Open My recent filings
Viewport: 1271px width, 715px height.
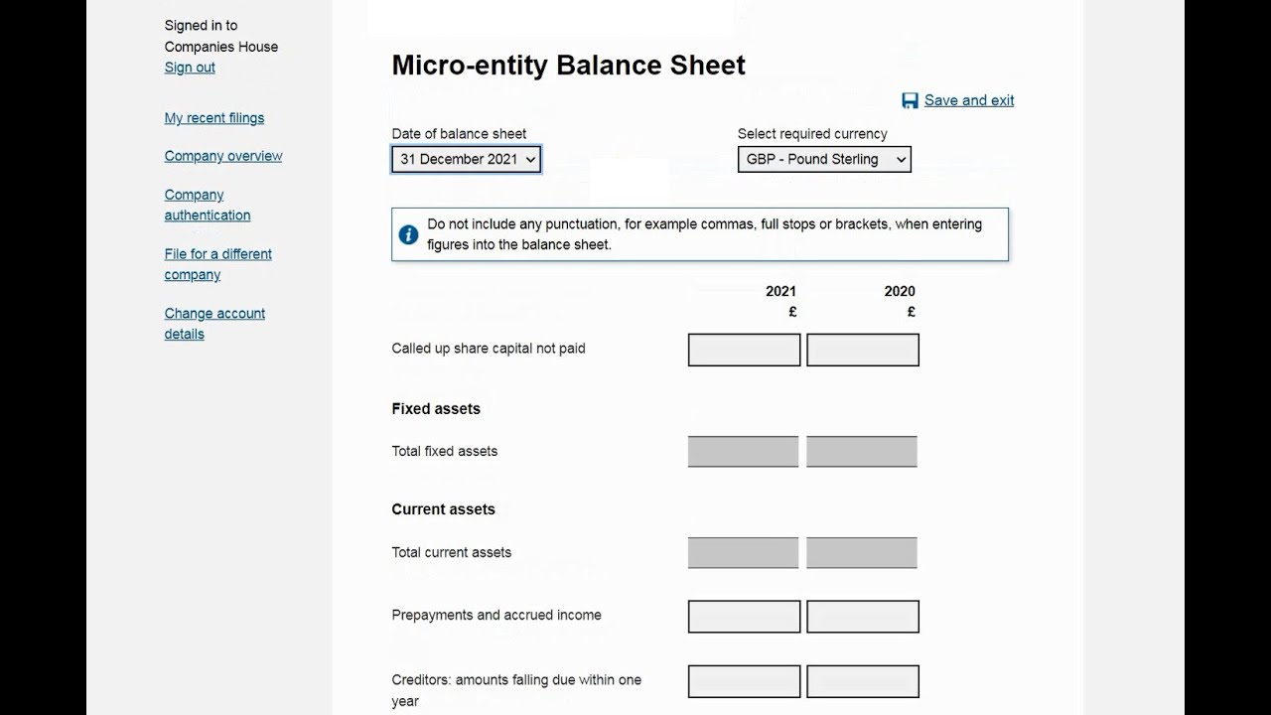213,117
